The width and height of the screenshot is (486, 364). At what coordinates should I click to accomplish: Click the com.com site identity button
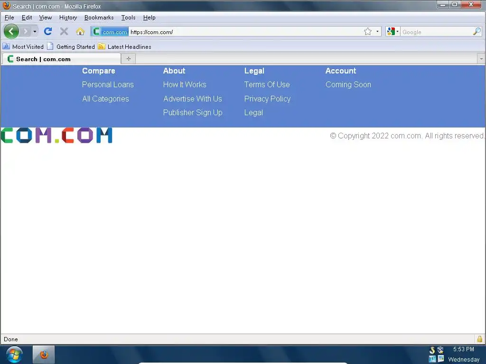pos(110,32)
